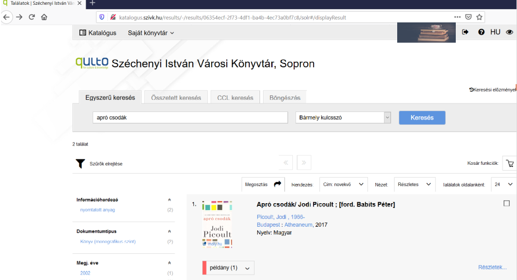Switch to CCL keresés tab
517x280 pixels.
coord(235,98)
